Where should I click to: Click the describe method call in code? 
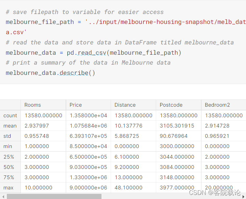pos(74,73)
